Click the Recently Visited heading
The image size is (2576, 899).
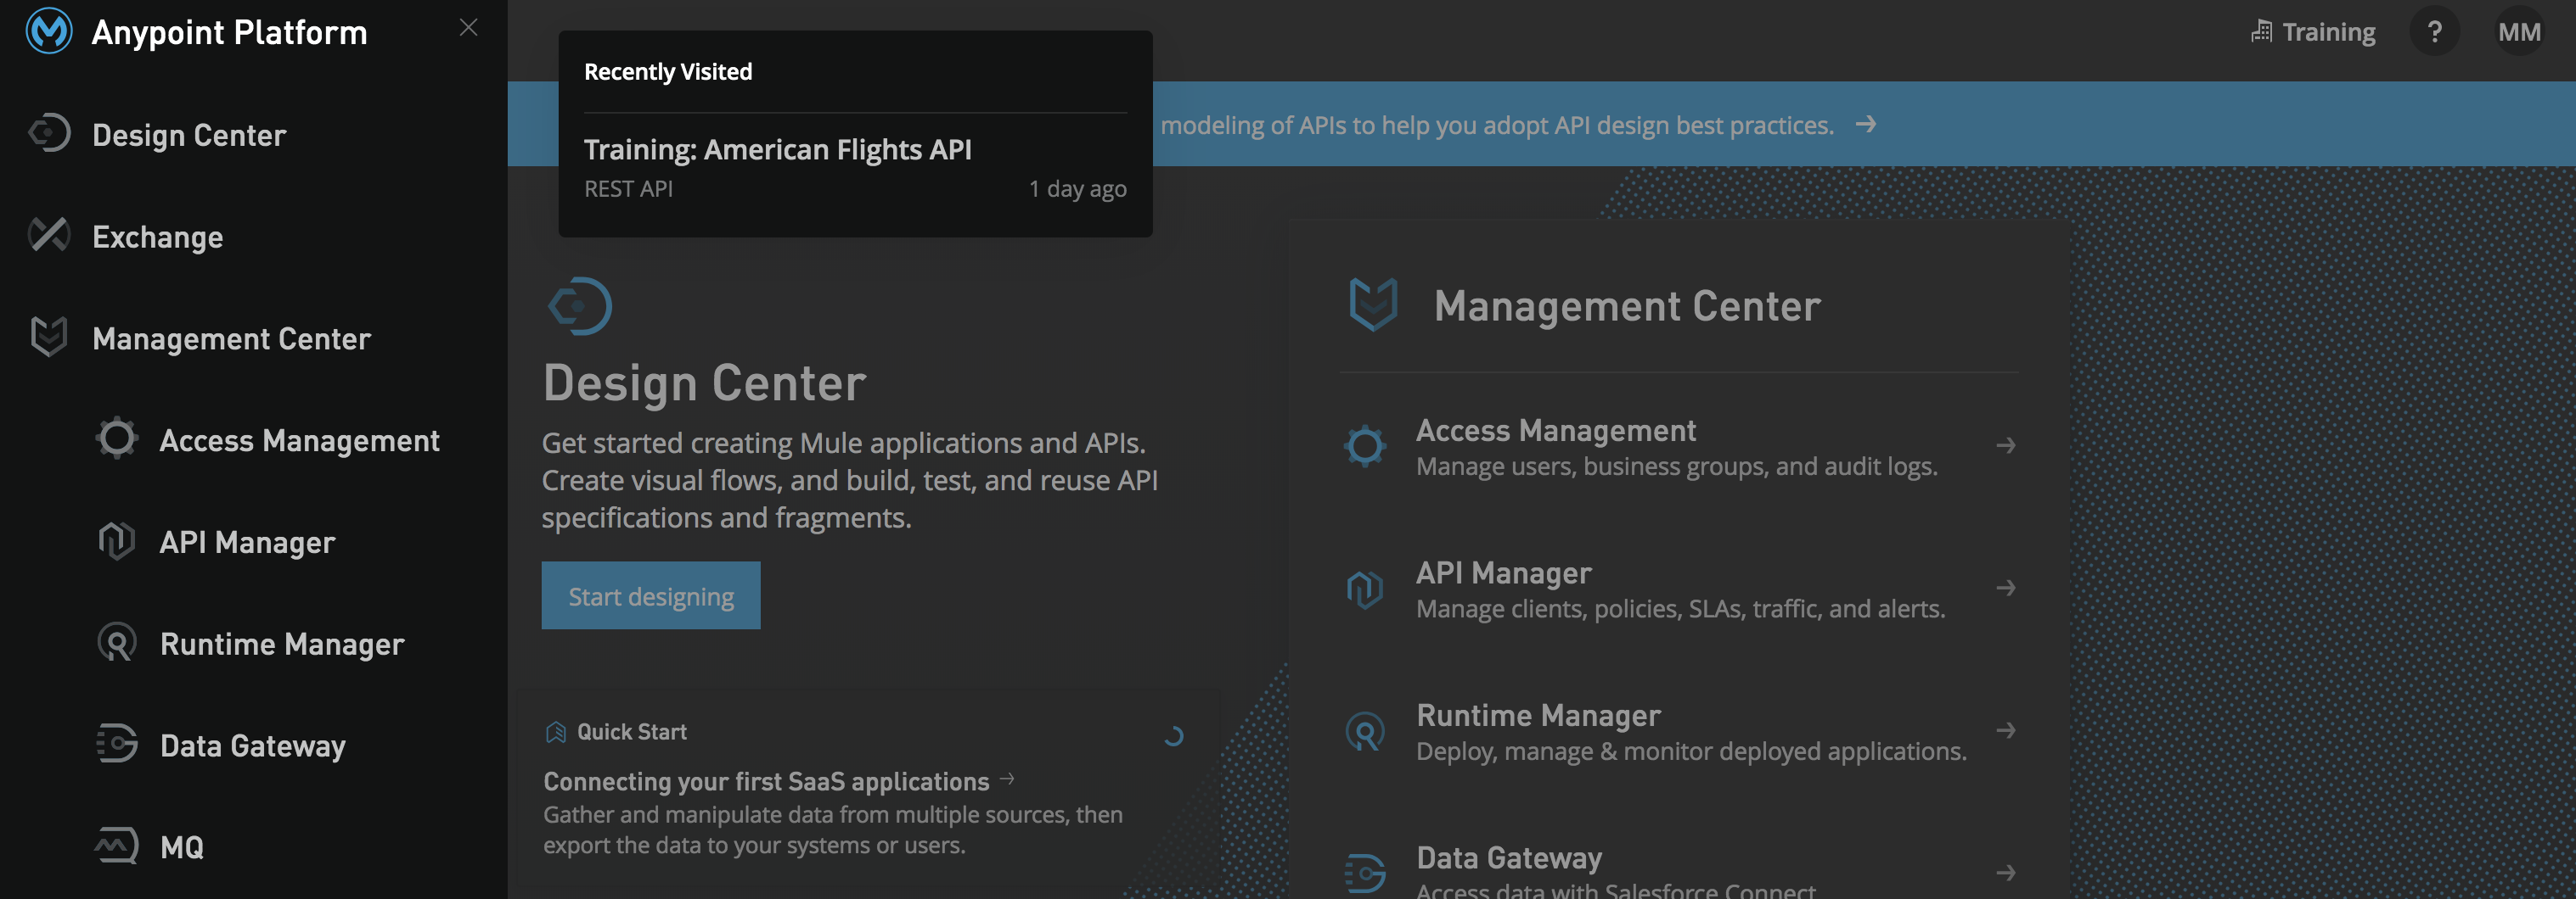click(x=668, y=72)
